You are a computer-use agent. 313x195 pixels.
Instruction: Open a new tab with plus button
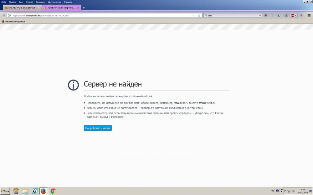(x=84, y=8)
